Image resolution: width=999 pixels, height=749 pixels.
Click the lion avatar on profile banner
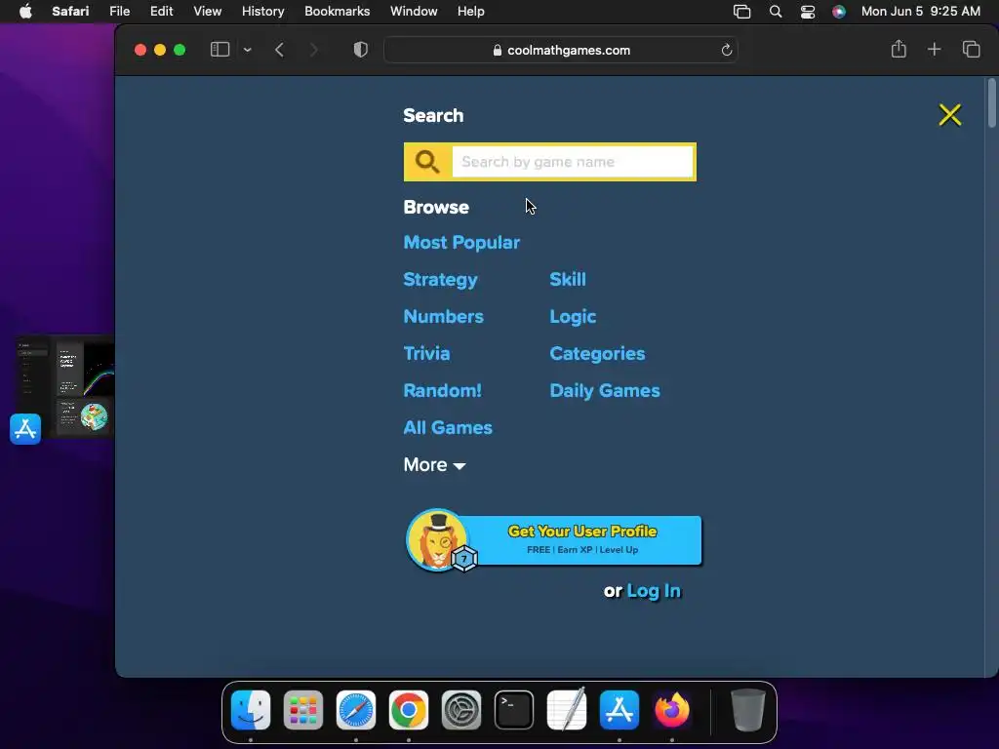click(437, 540)
